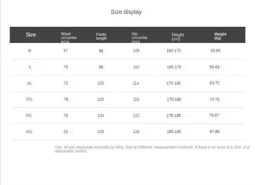Select the "Hip circumference" column header
The width and height of the screenshot is (255, 185).
tap(140, 38)
